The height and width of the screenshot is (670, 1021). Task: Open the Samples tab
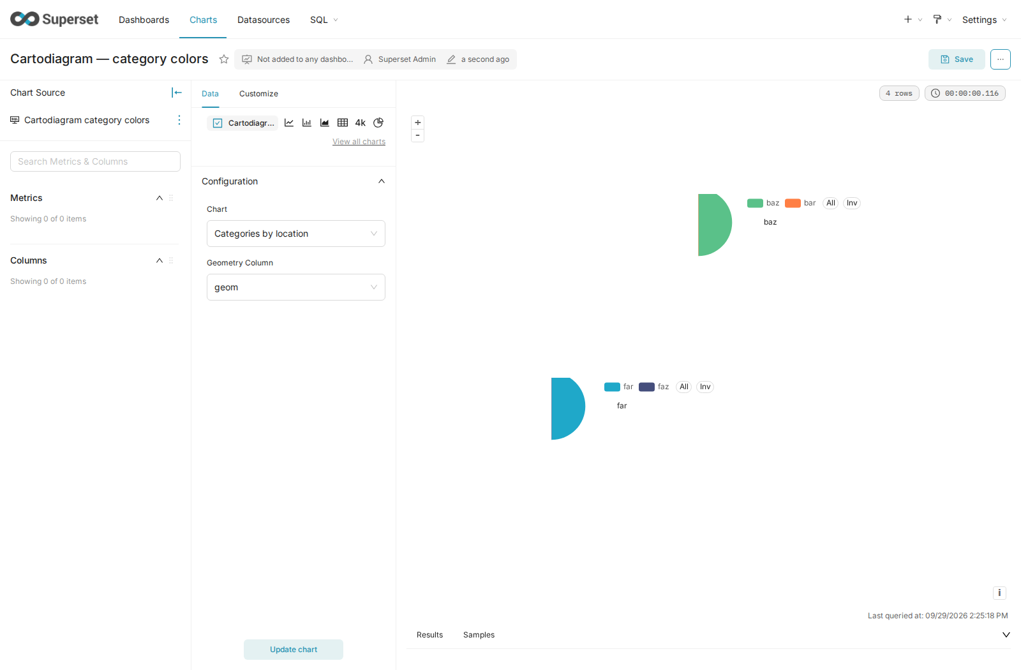[479, 635]
